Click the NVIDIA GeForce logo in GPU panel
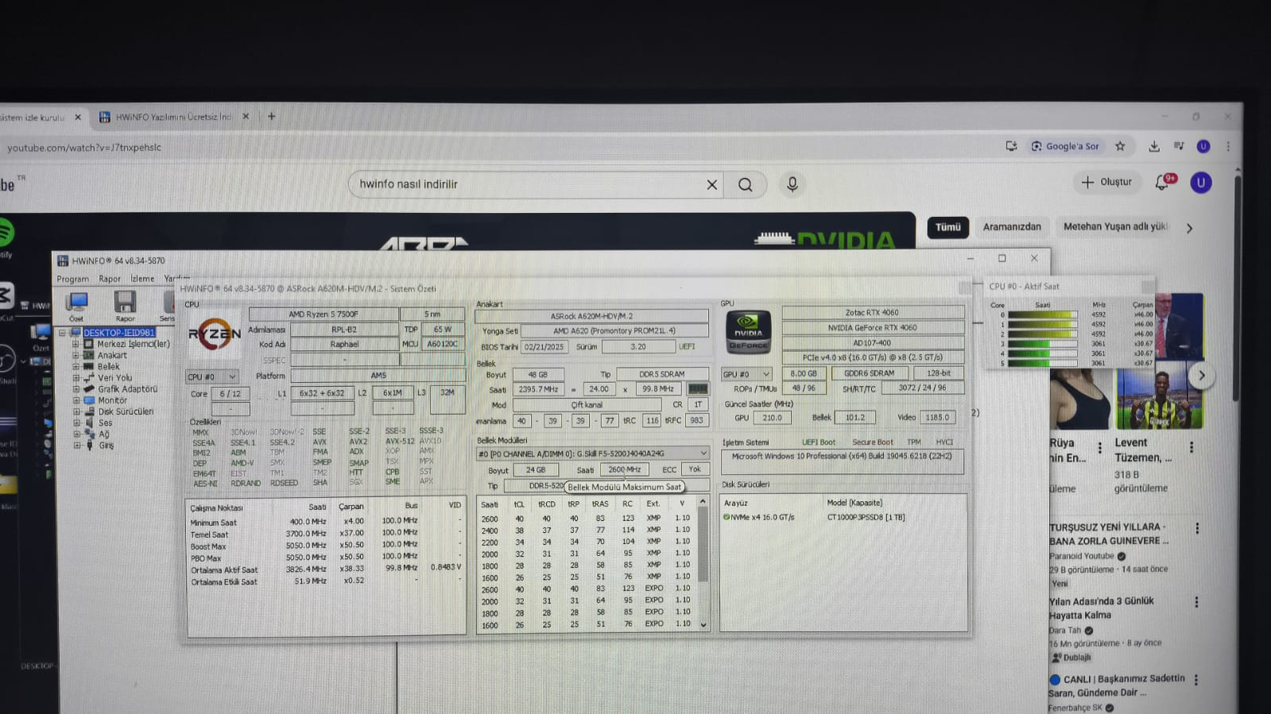The height and width of the screenshot is (714, 1271). click(748, 332)
